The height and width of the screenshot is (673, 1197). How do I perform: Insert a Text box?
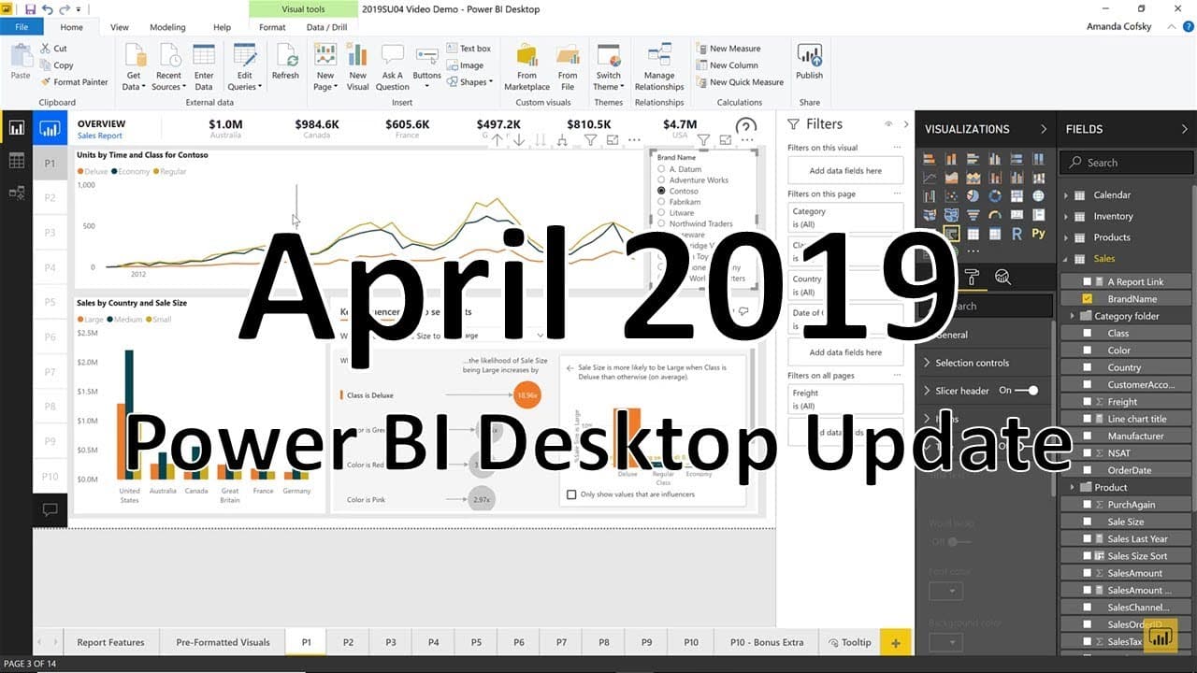[x=469, y=49]
